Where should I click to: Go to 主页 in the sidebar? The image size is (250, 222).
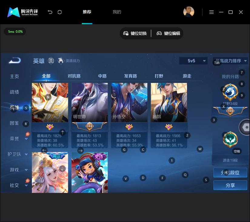click(14, 77)
